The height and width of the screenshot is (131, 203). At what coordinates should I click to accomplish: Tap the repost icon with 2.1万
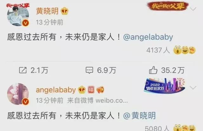point(23,70)
